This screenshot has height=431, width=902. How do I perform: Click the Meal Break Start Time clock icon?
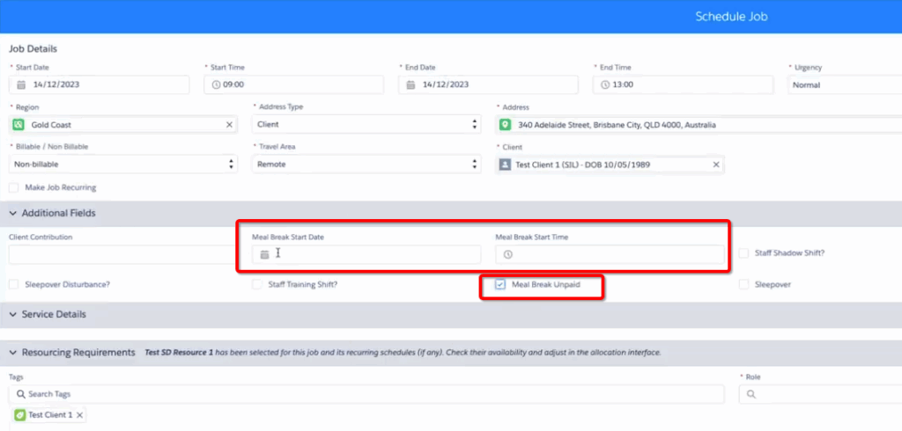[x=507, y=255]
